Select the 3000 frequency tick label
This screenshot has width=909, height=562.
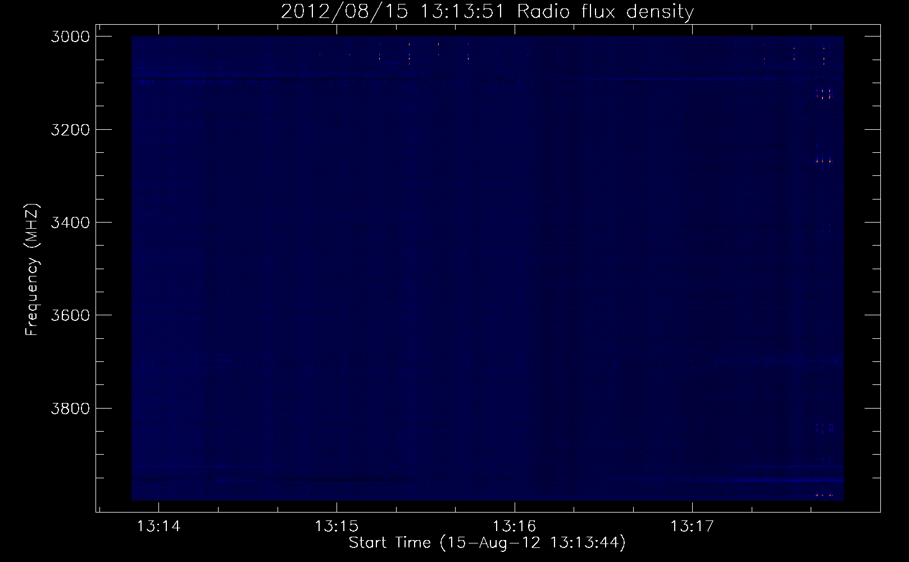tap(70, 37)
